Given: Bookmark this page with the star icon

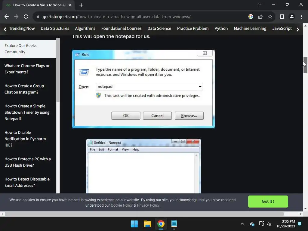Looking at the screenshot, I should pyautogui.click(x=270, y=17).
